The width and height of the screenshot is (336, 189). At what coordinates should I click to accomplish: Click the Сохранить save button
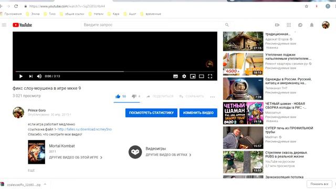(x=191, y=97)
